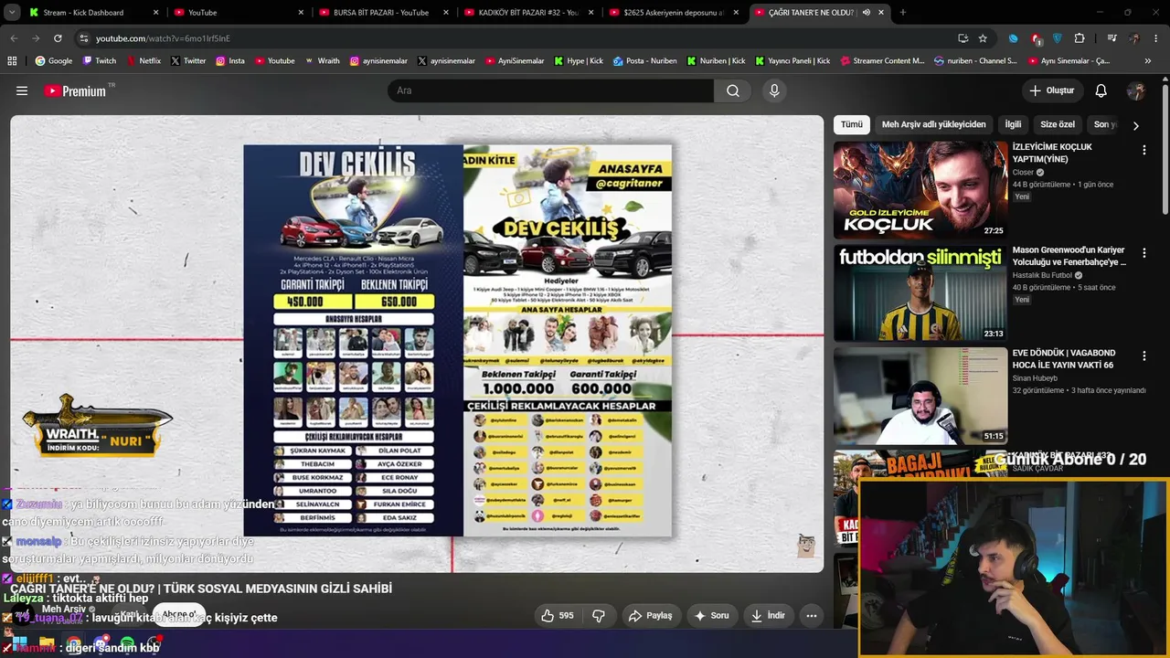1170x658 pixels.
Task: Click the Paylaş share button
Action: tap(650, 616)
